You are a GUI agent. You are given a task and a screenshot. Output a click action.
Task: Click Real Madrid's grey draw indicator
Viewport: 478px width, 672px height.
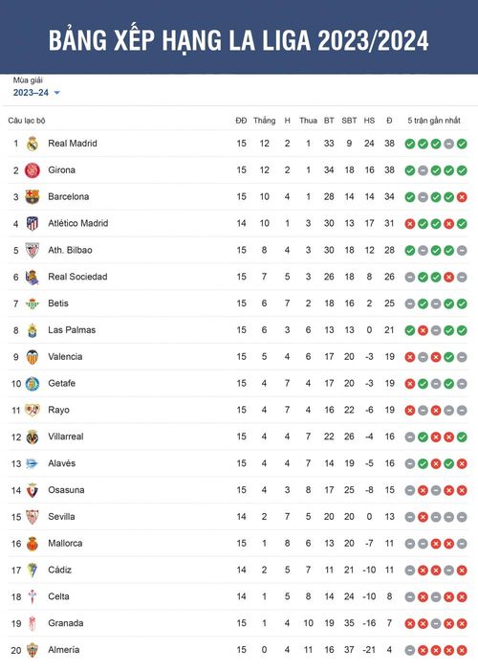click(x=448, y=144)
